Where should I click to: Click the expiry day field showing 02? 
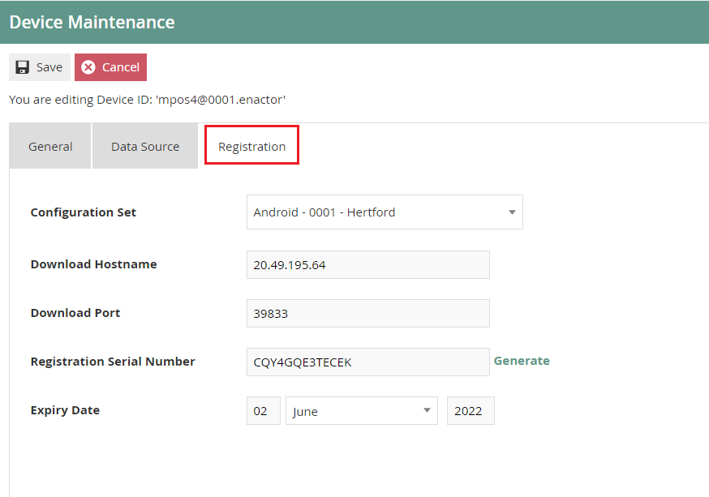(263, 410)
